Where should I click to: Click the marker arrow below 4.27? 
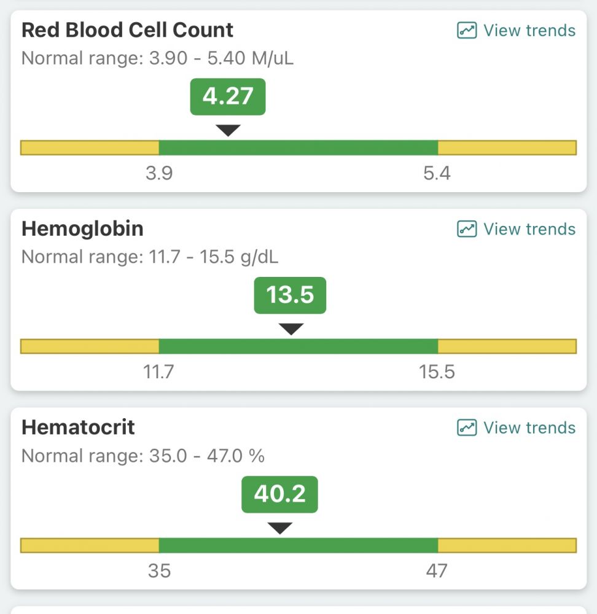coord(228,130)
